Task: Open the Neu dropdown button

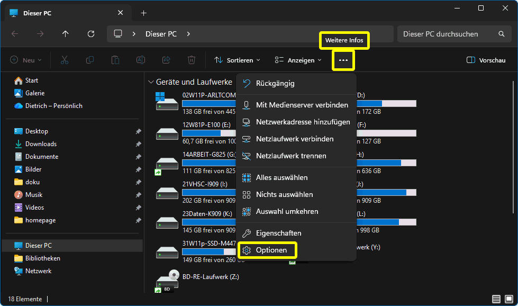Action: click(x=26, y=60)
